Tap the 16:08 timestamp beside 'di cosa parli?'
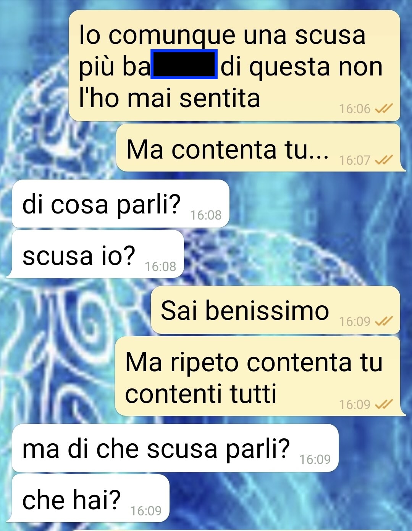412x531 pixels. point(206,215)
